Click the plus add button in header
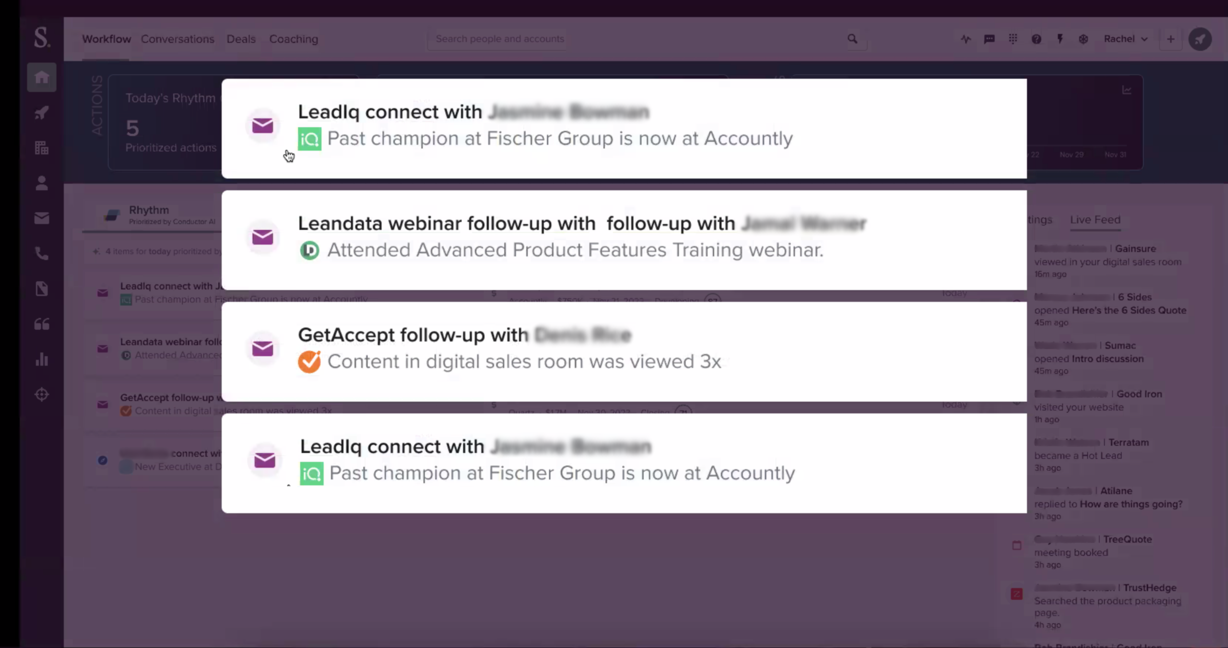This screenshot has height=648, width=1228. tap(1171, 39)
